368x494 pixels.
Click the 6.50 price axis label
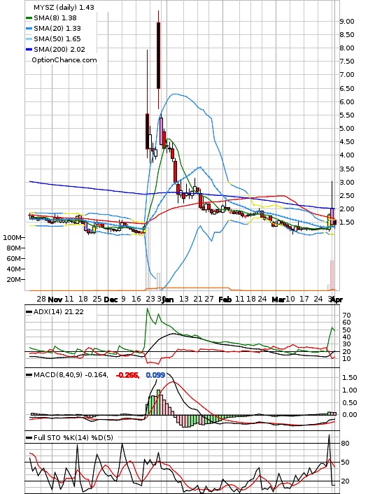click(346, 89)
